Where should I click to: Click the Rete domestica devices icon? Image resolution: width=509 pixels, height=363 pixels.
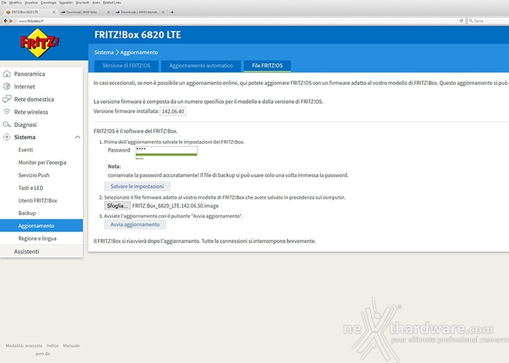(x=7, y=99)
